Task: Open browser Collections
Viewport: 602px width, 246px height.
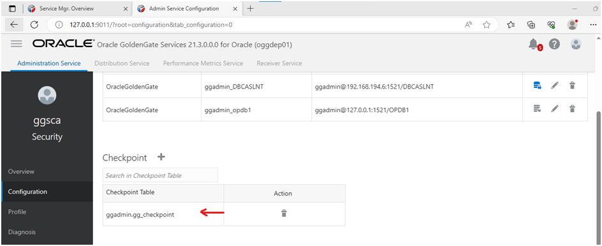Action: coord(531,25)
